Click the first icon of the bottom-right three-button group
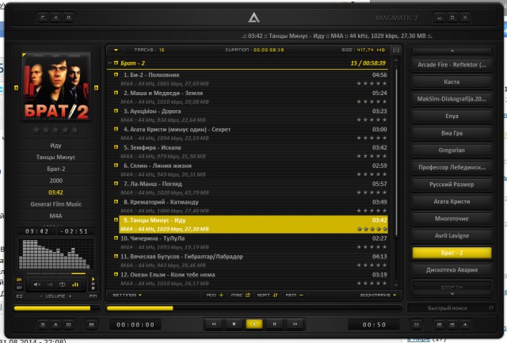 click(440, 325)
